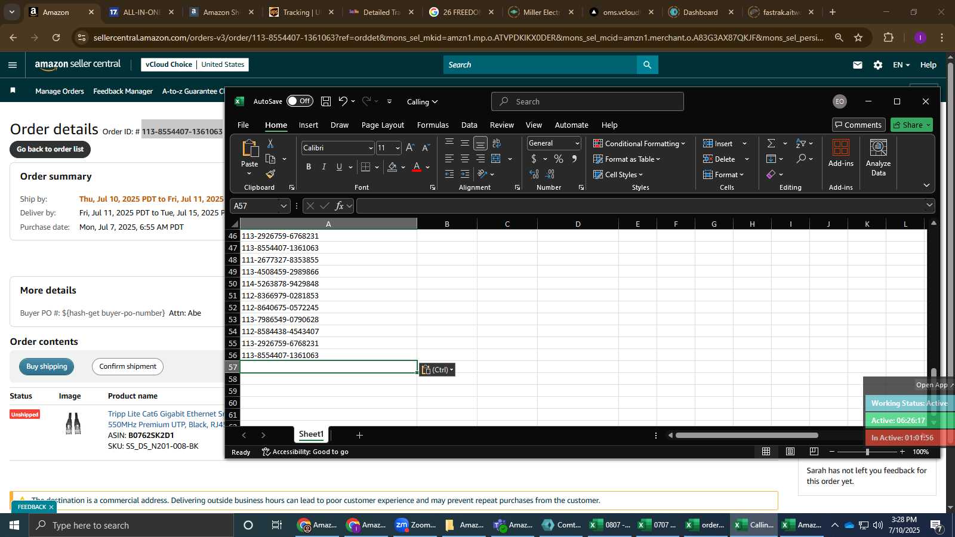Image resolution: width=955 pixels, height=537 pixels.
Task: Expand the Conditional Formatting menu
Action: pos(639,143)
